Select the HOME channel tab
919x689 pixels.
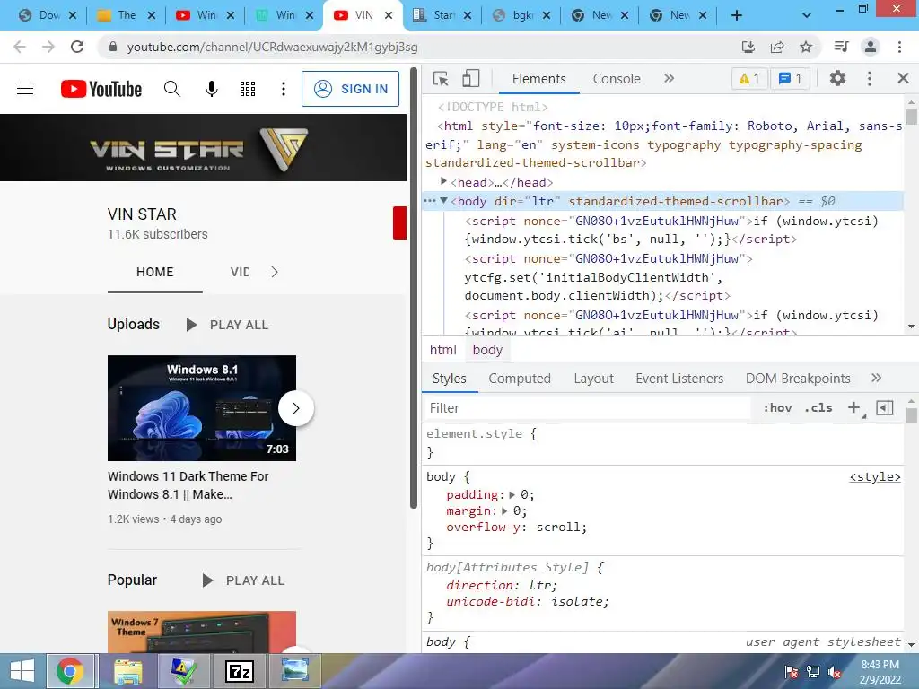(x=154, y=272)
